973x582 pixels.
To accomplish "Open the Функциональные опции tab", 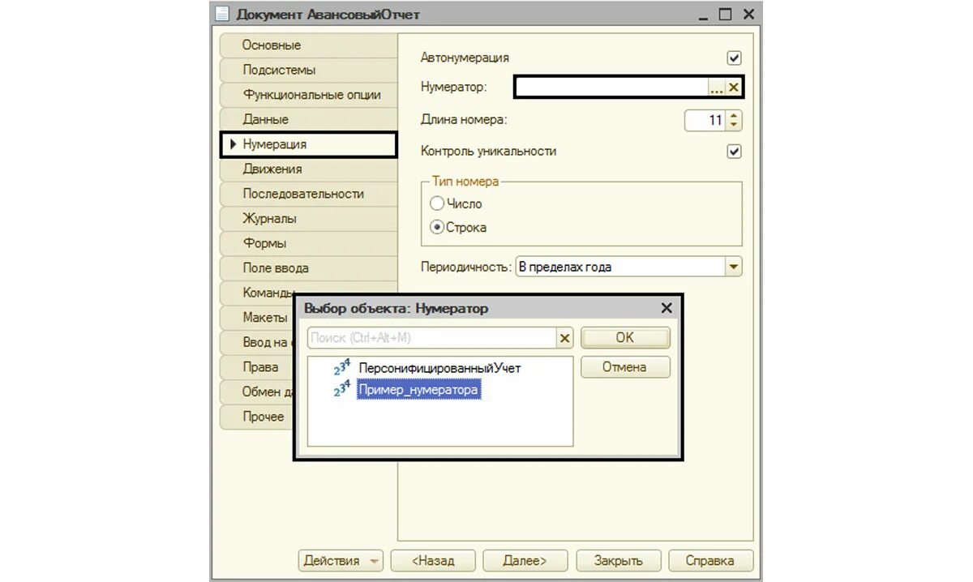I will click(308, 95).
